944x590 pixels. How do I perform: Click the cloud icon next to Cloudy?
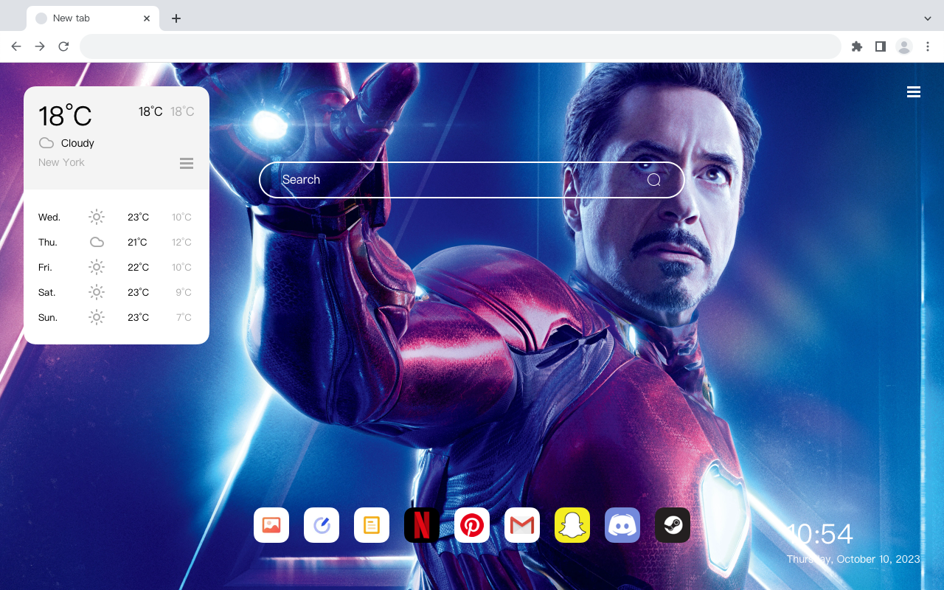[46, 143]
